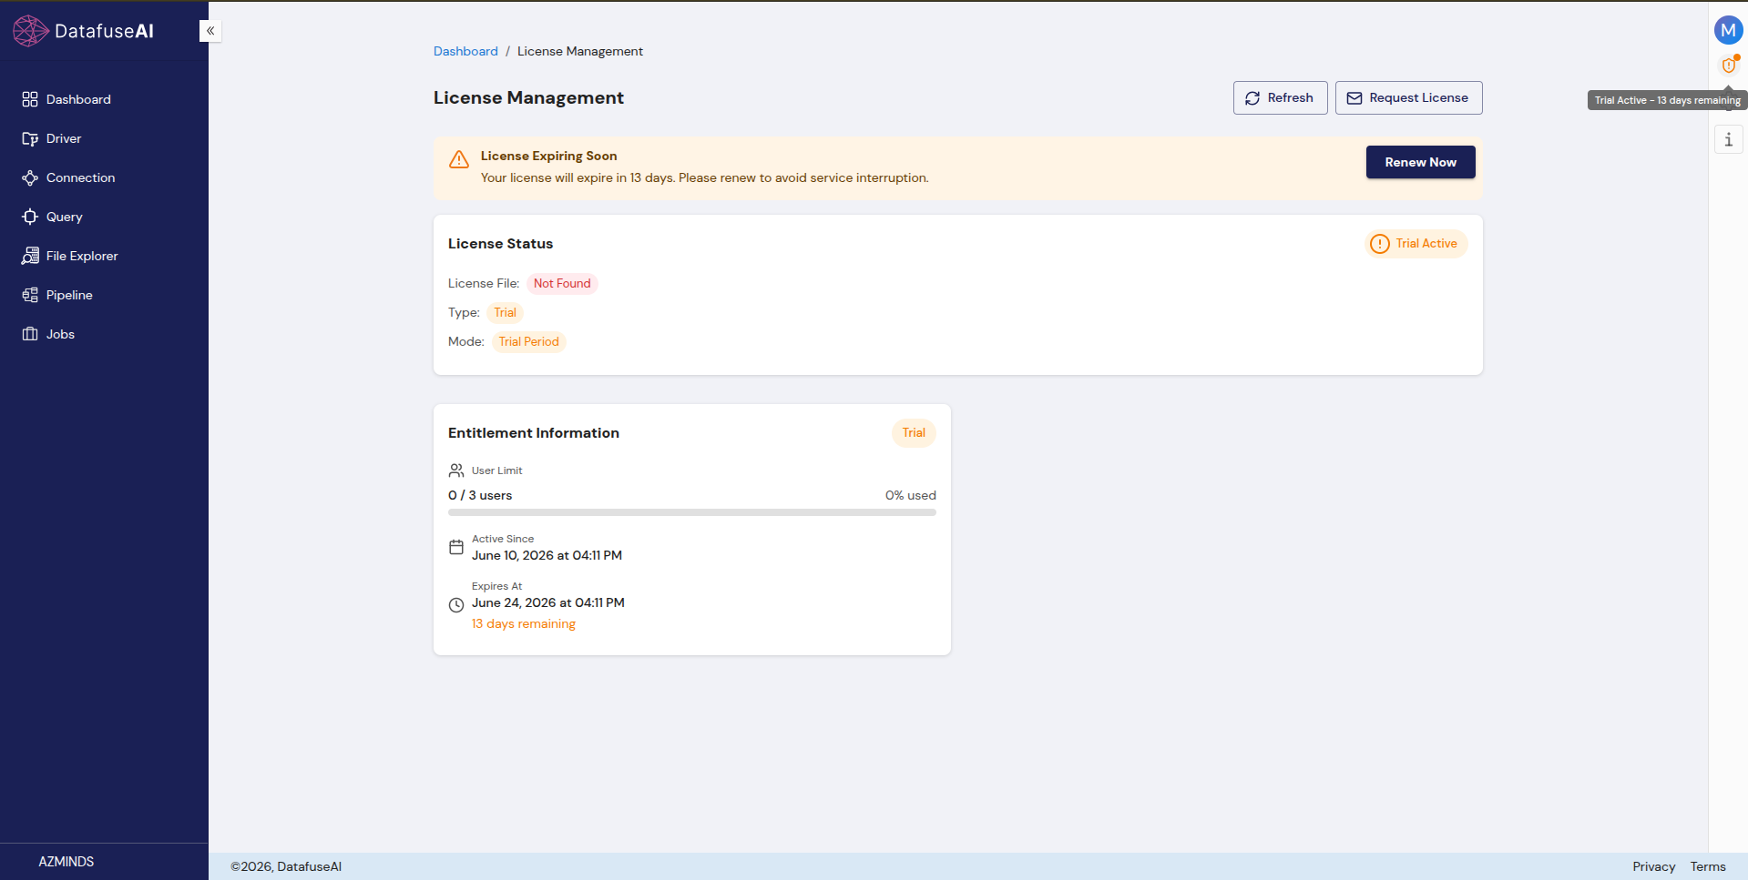The width and height of the screenshot is (1748, 880).
Task: Click the Renew Now button
Action: pyautogui.click(x=1420, y=162)
